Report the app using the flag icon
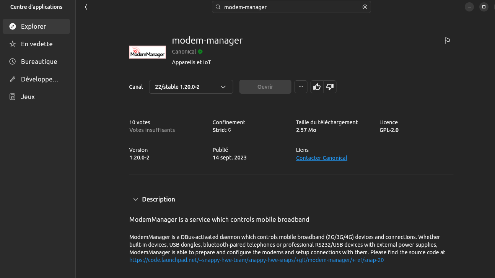Viewport: 495px width, 278px height. click(447, 41)
